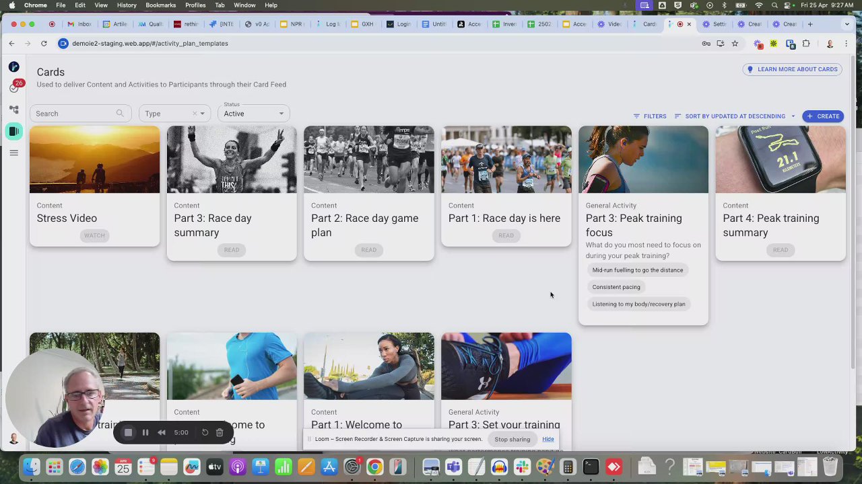Select the 'Consistent pacing' answer chip
The height and width of the screenshot is (484, 862).
click(616, 287)
